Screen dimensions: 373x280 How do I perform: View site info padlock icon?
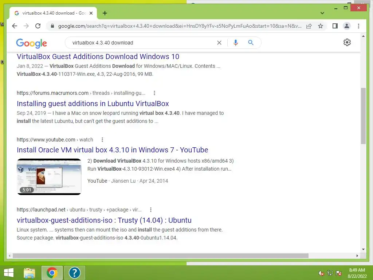tap(52, 26)
